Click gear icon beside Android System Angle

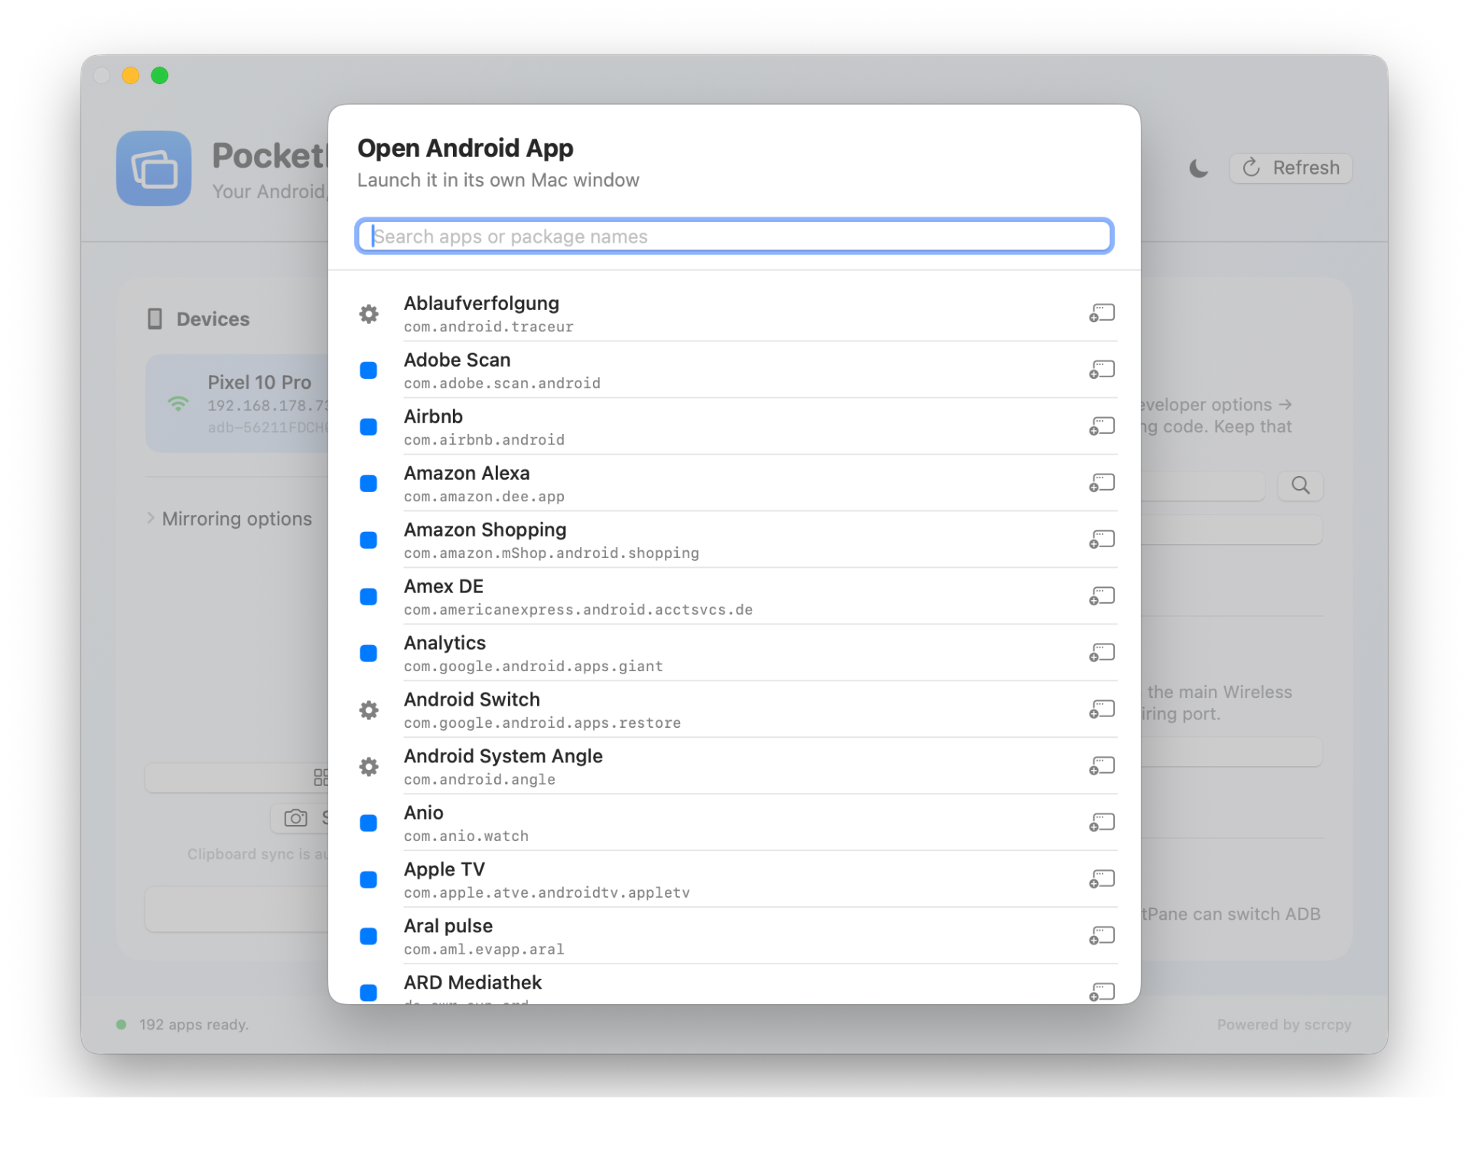(369, 767)
